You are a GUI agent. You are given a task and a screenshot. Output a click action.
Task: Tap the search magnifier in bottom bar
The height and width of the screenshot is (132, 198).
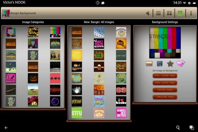(178, 128)
